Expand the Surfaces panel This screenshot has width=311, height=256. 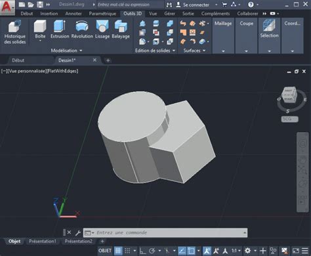tap(194, 51)
